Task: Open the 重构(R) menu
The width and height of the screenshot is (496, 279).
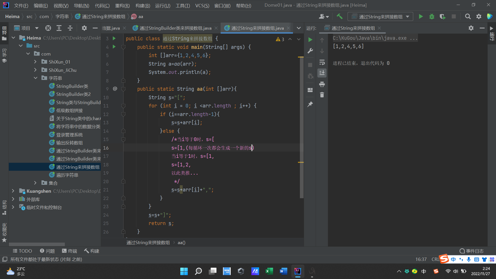Action: 122,5
